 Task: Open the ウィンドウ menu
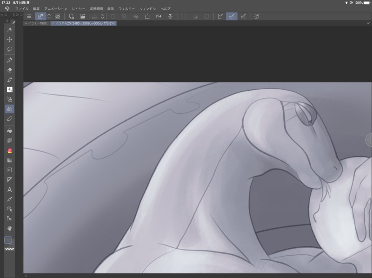click(x=147, y=9)
